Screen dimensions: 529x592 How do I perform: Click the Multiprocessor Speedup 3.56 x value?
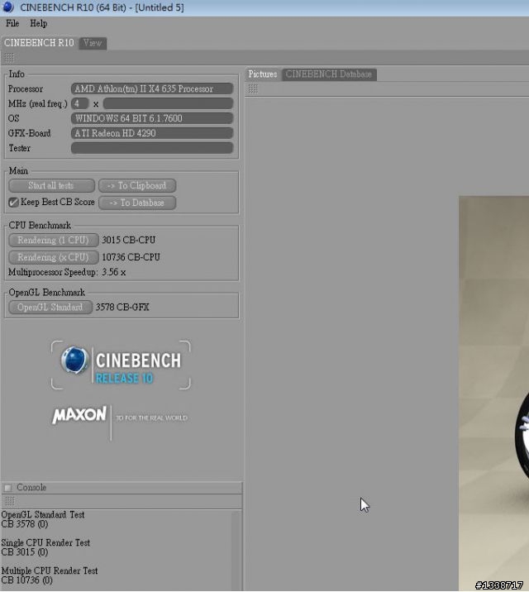pyautogui.click(x=113, y=272)
